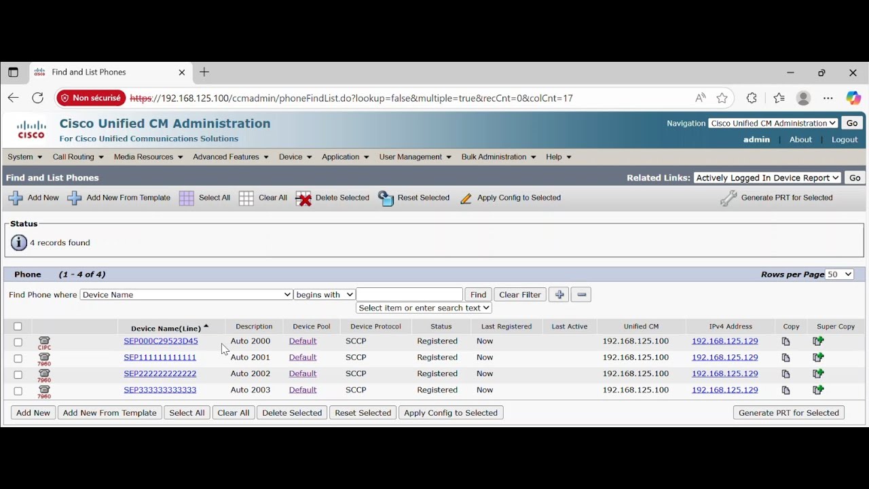Check the box for SEP333333333333
Image resolution: width=869 pixels, height=489 pixels.
coord(18,391)
